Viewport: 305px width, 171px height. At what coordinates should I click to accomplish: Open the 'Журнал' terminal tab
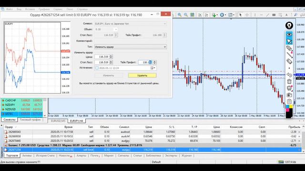tap(186, 155)
